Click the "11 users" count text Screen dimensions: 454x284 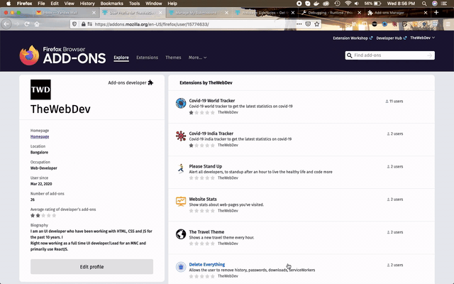396,101
